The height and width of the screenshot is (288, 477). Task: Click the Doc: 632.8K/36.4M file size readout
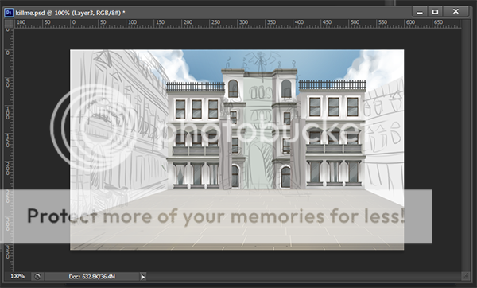[x=92, y=277]
